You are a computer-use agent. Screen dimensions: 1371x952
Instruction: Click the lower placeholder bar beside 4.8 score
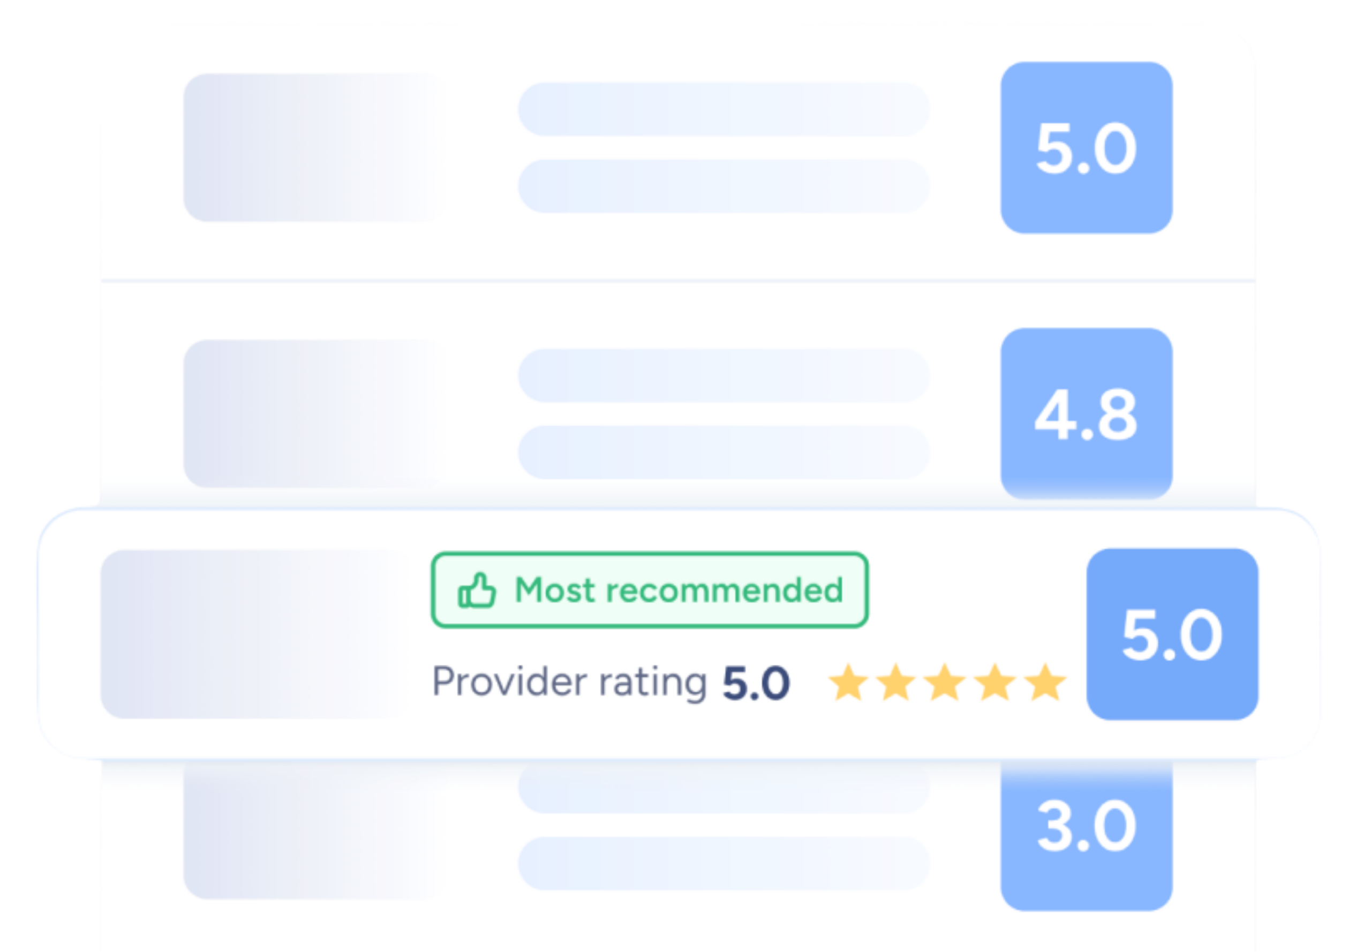tap(724, 452)
